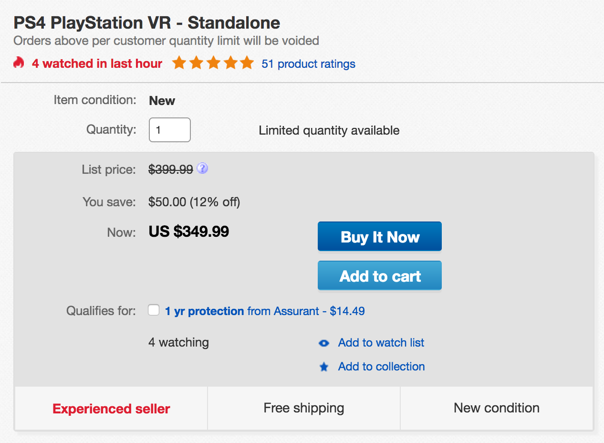Select the Free shipping tab
This screenshot has height=443, width=604.
click(x=304, y=408)
